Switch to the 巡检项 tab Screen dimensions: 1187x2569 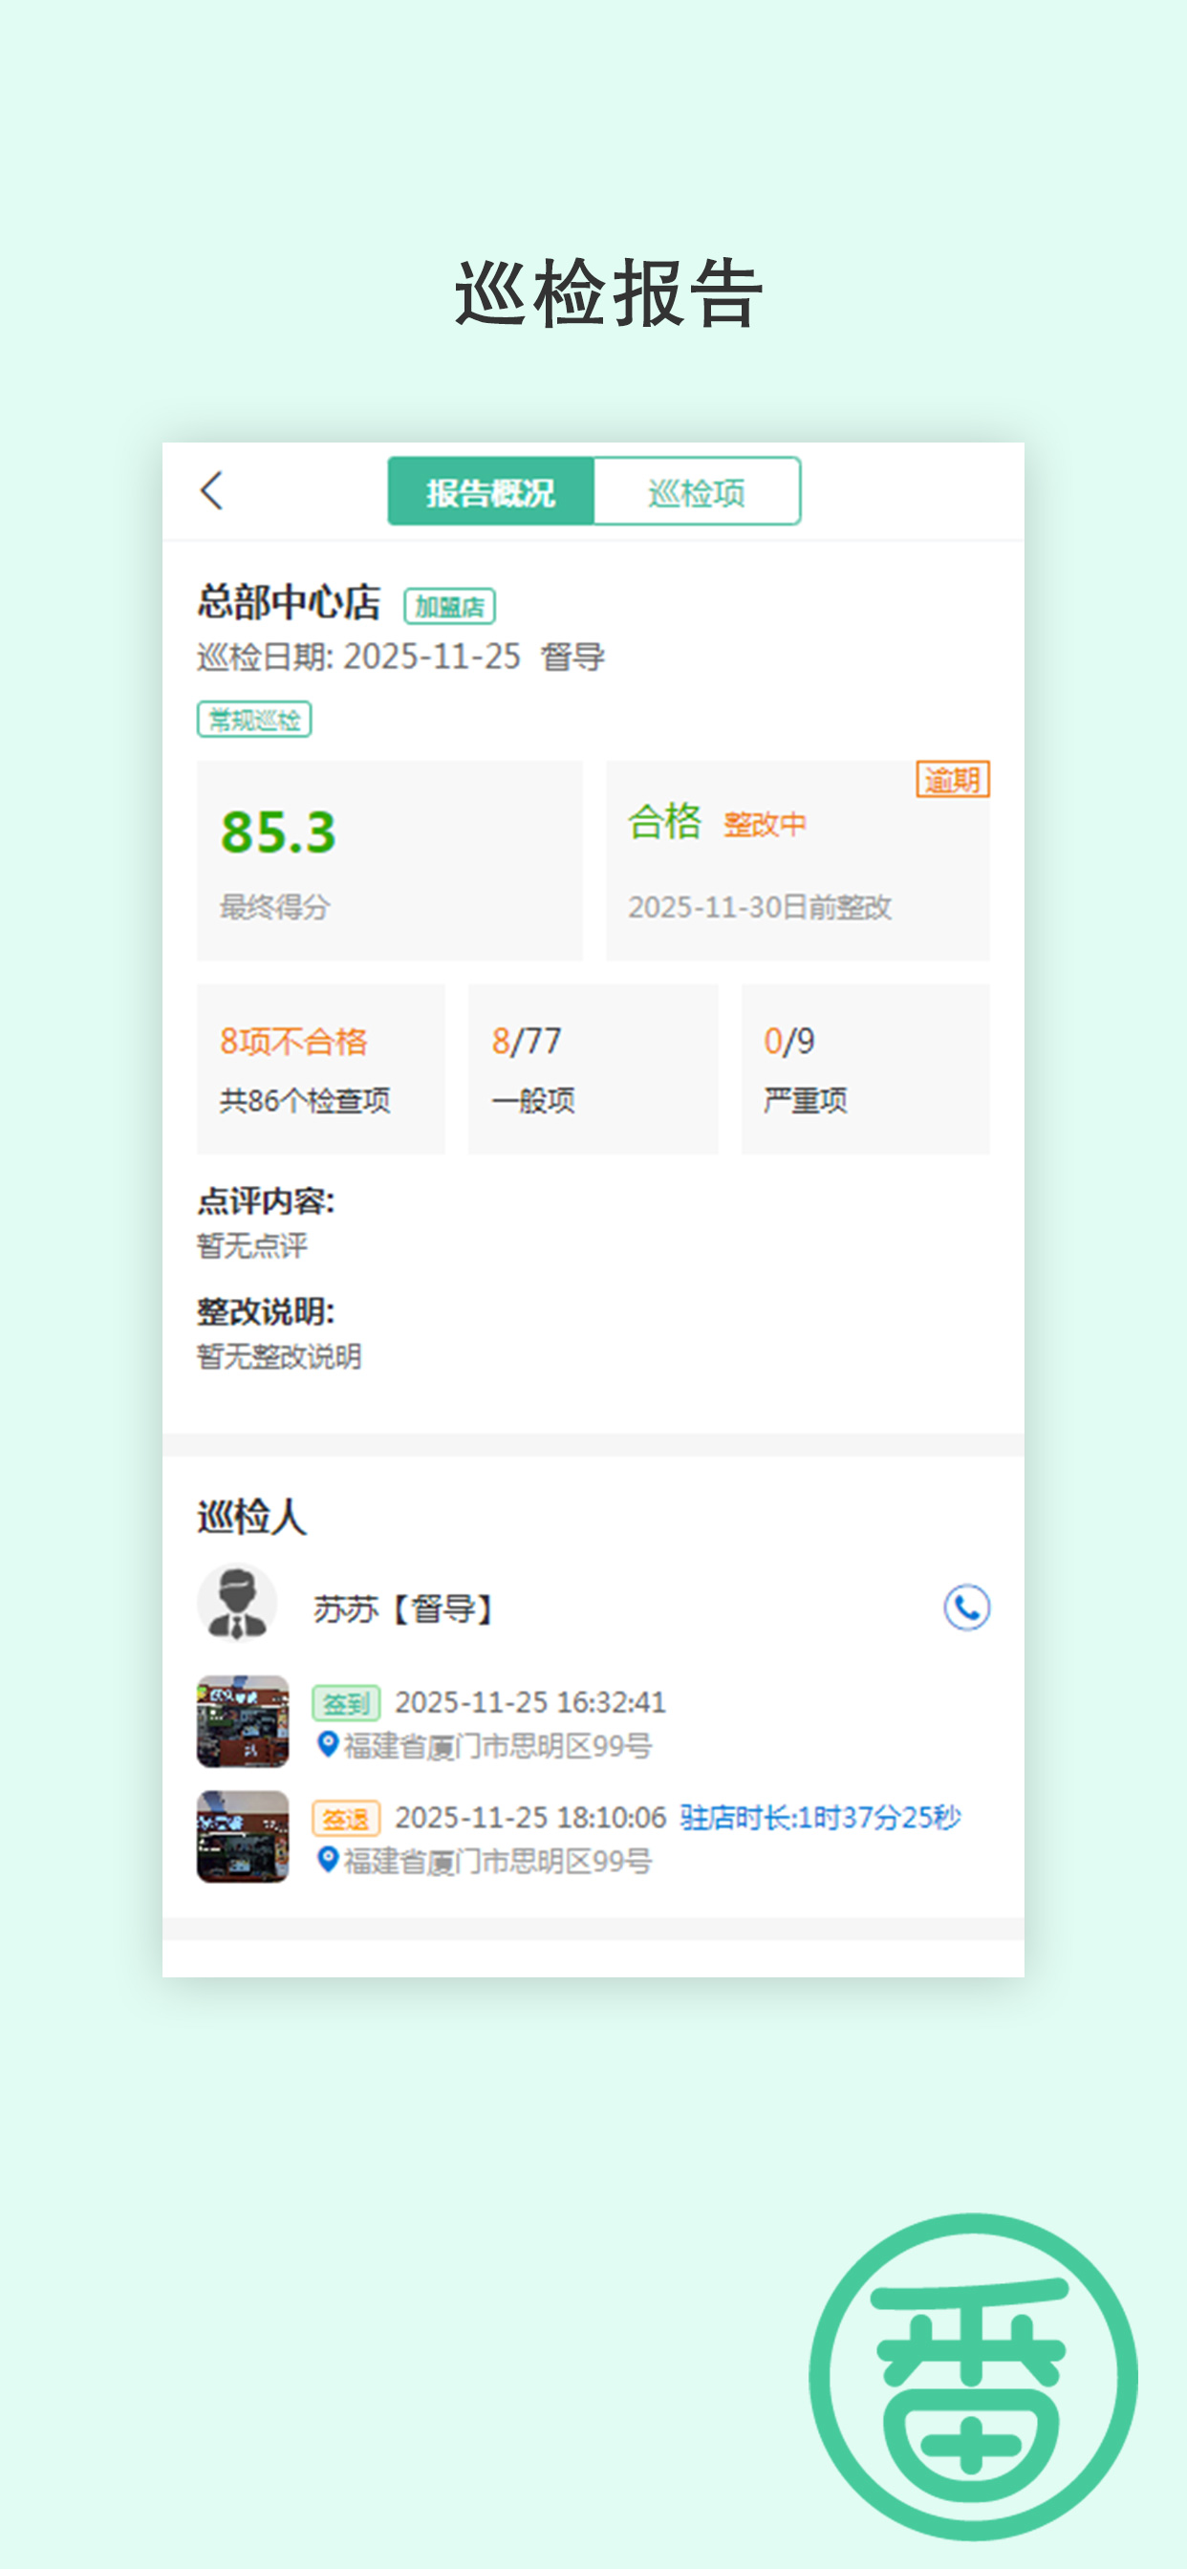click(x=698, y=491)
